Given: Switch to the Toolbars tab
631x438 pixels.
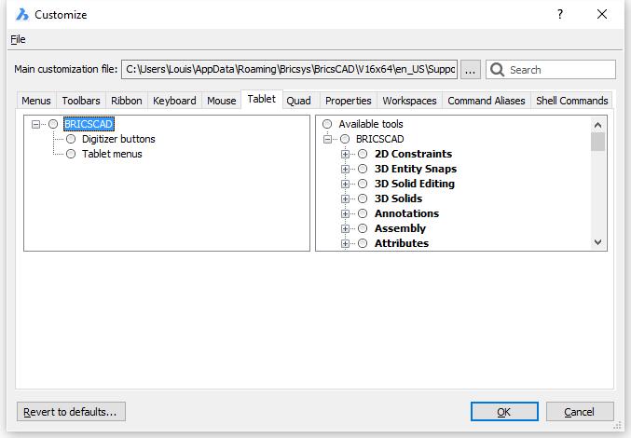Looking at the screenshot, I should 81,101.
